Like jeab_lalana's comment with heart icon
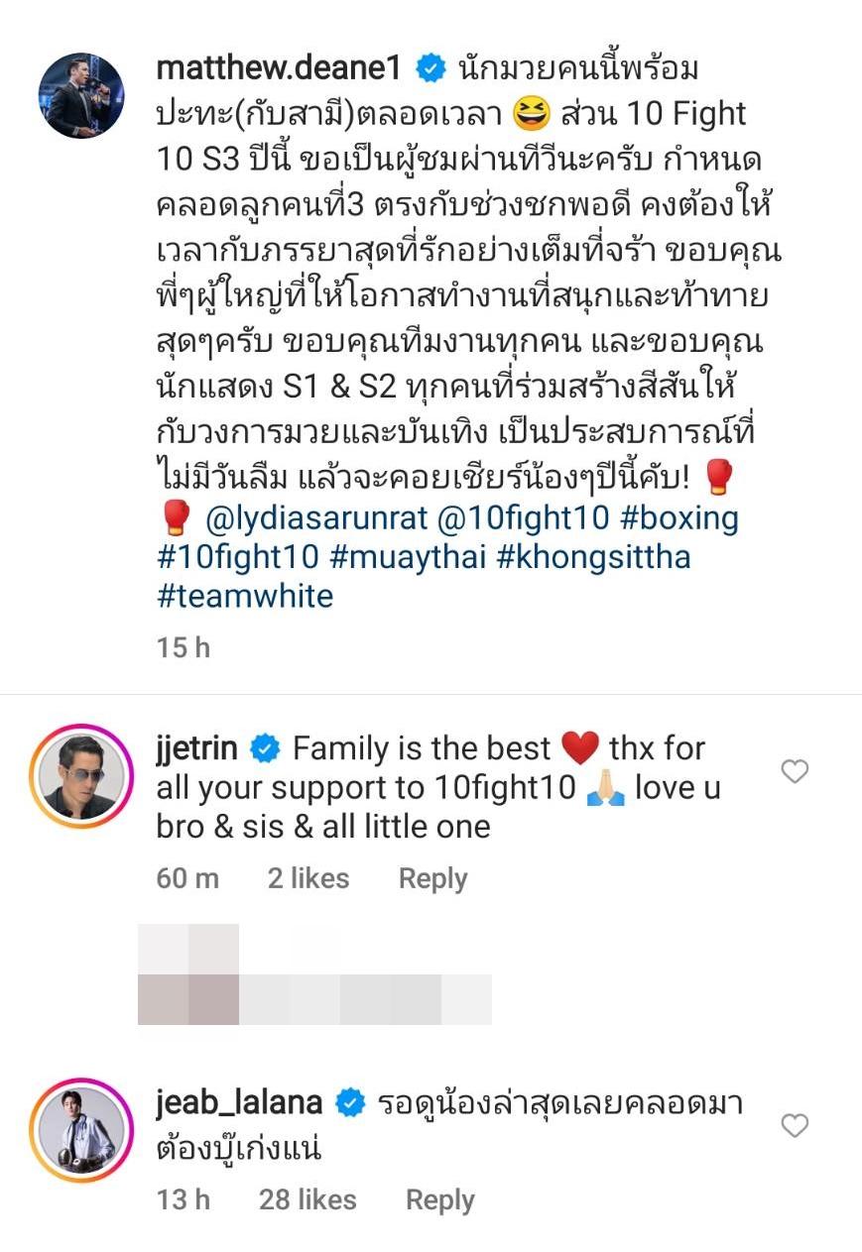 (x=796, y=1126)
